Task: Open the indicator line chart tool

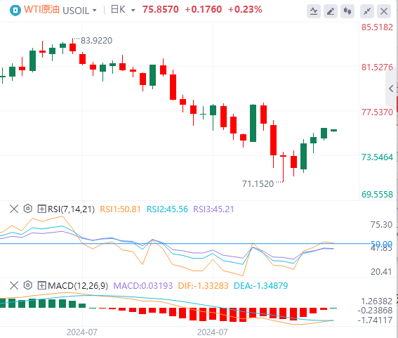Action: 314,11
